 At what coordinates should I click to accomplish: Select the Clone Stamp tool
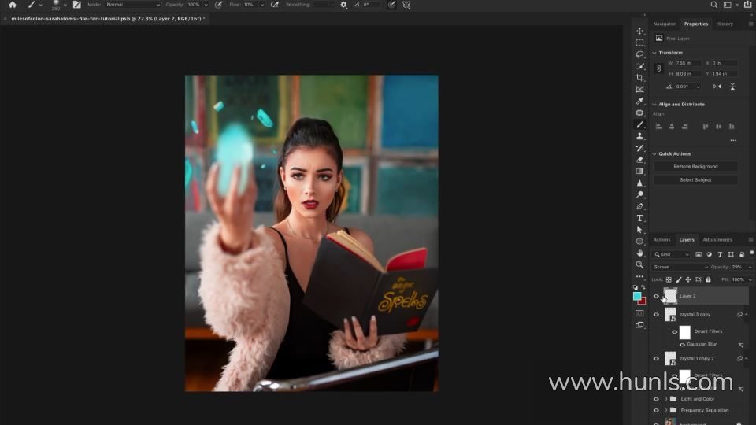click(x=639, y=136)
